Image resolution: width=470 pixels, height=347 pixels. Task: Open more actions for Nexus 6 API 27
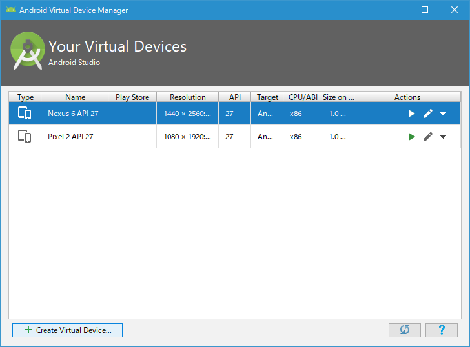point(443,114)
